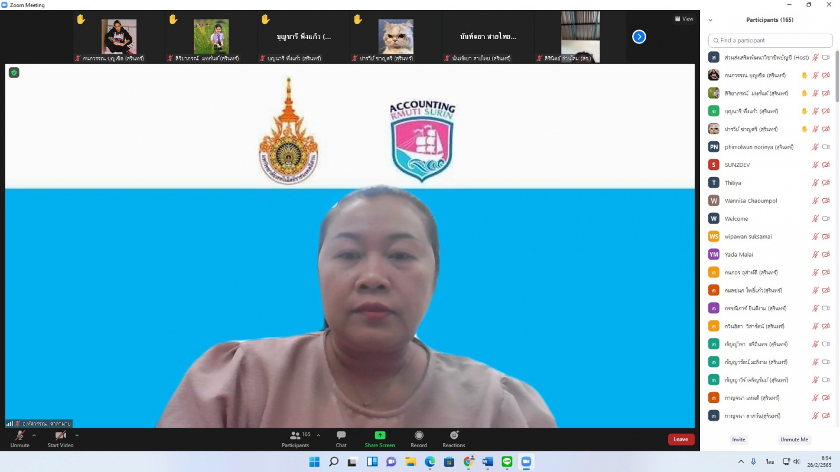Show next page of video thumbnails
The image size is (840, 472).
(639, 37)
